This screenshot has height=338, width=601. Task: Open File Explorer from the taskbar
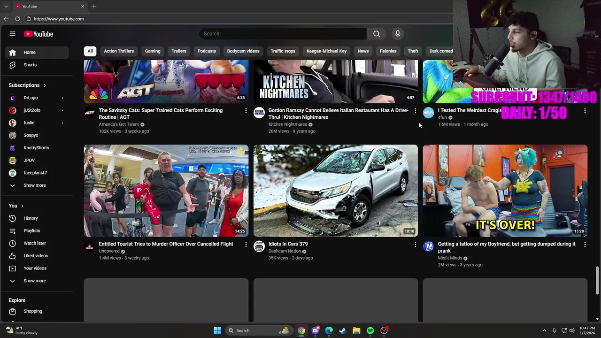(356, 330)
